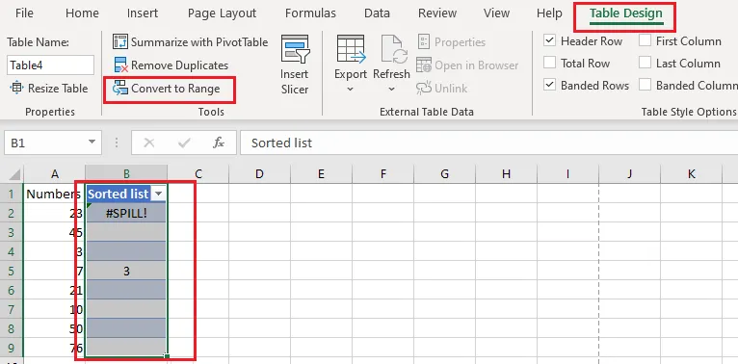
Task: Click the Sorted list header cell text
Action: 119,194
